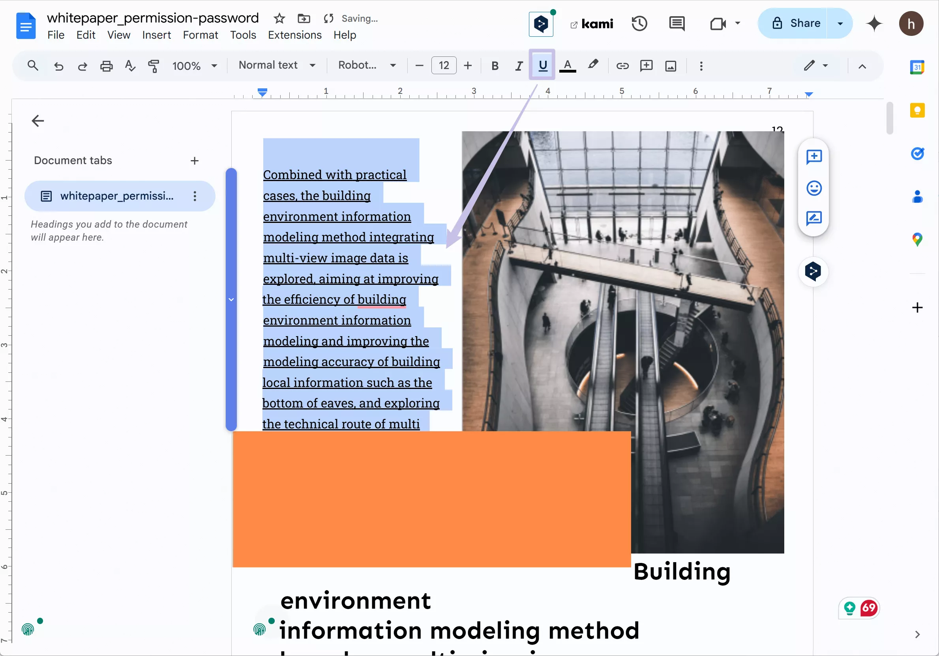Click the page-side Add comment button
The height and width of the screenshot is (656, 939).
tap(814, 157)
